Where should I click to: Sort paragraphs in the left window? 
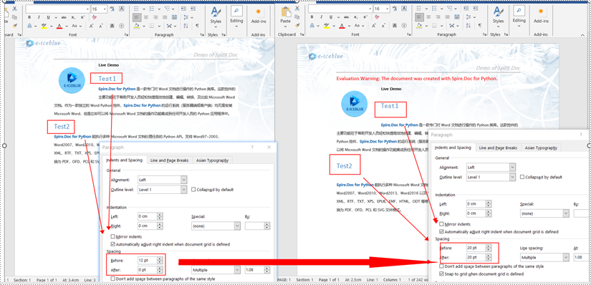186,26
